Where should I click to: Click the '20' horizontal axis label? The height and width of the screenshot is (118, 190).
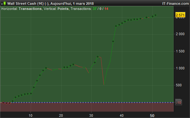pos(61,115)
